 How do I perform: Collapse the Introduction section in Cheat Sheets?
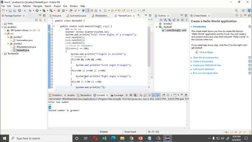[x=191, y=27]
